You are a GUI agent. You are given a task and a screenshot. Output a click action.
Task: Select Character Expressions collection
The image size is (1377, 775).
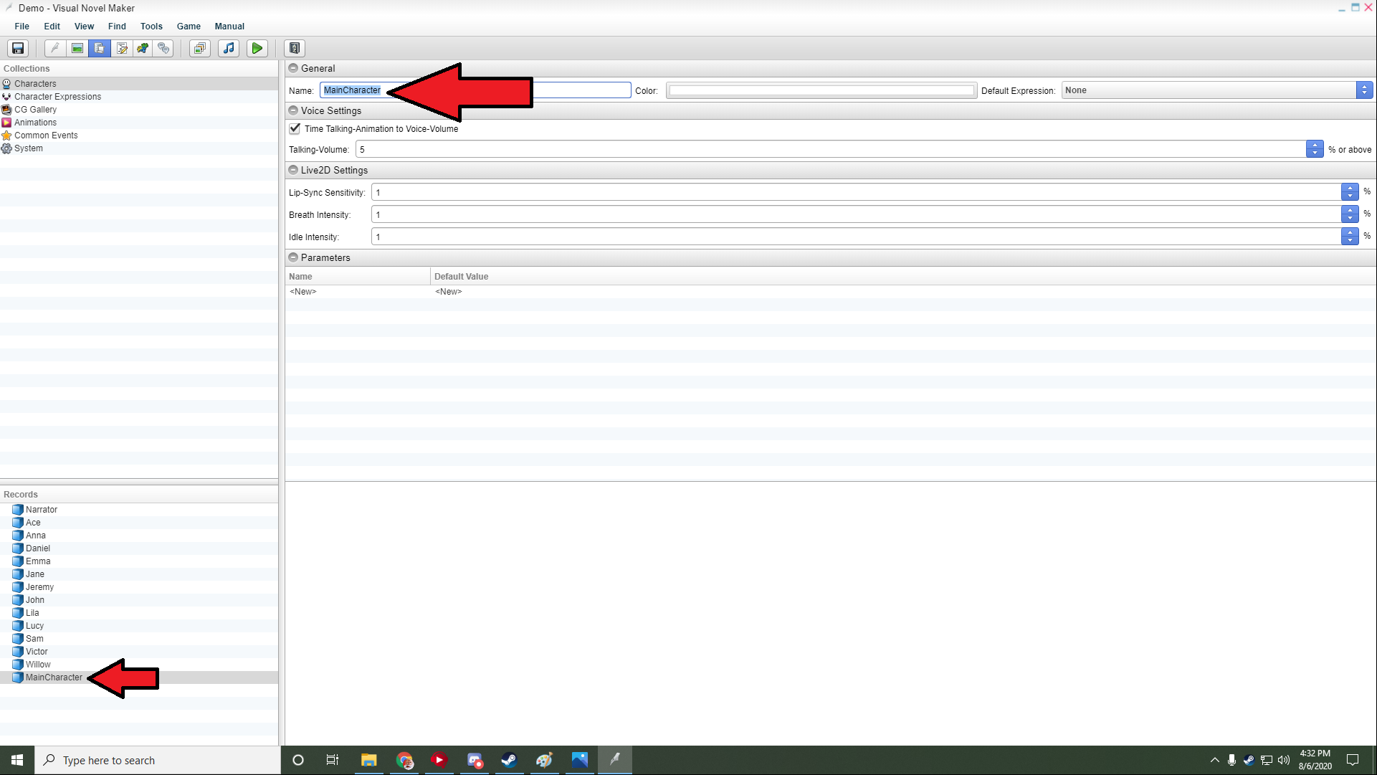(x=57, y=97)
